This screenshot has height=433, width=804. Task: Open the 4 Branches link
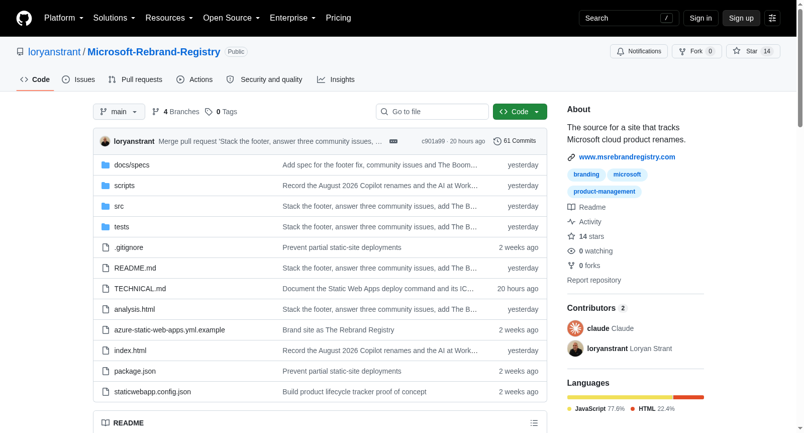175,112
